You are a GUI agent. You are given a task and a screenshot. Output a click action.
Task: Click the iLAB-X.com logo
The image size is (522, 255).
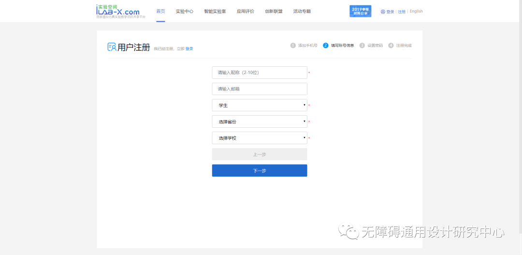(x=118, y=11)
